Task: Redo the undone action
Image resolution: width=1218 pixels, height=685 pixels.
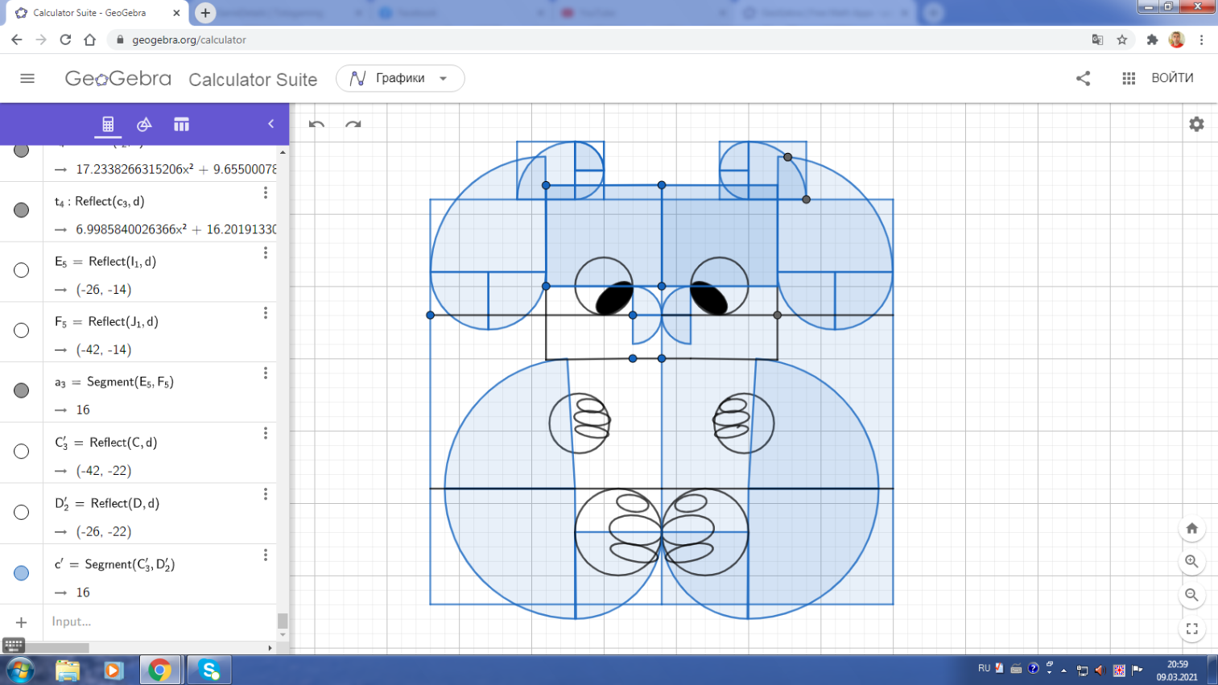Action: click(x=353, y=124)
